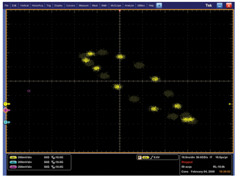Select the magenta channel 3 reference marker

5,110
